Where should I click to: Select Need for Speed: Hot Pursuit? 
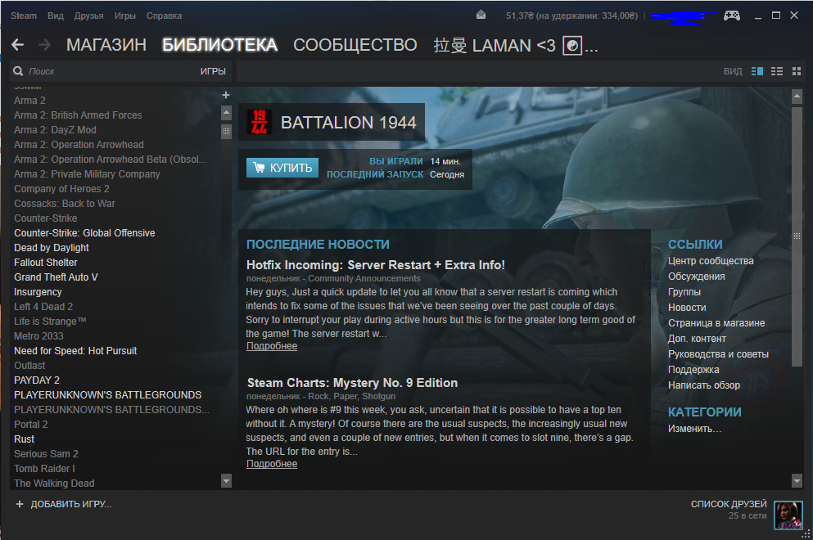[75, 351]
